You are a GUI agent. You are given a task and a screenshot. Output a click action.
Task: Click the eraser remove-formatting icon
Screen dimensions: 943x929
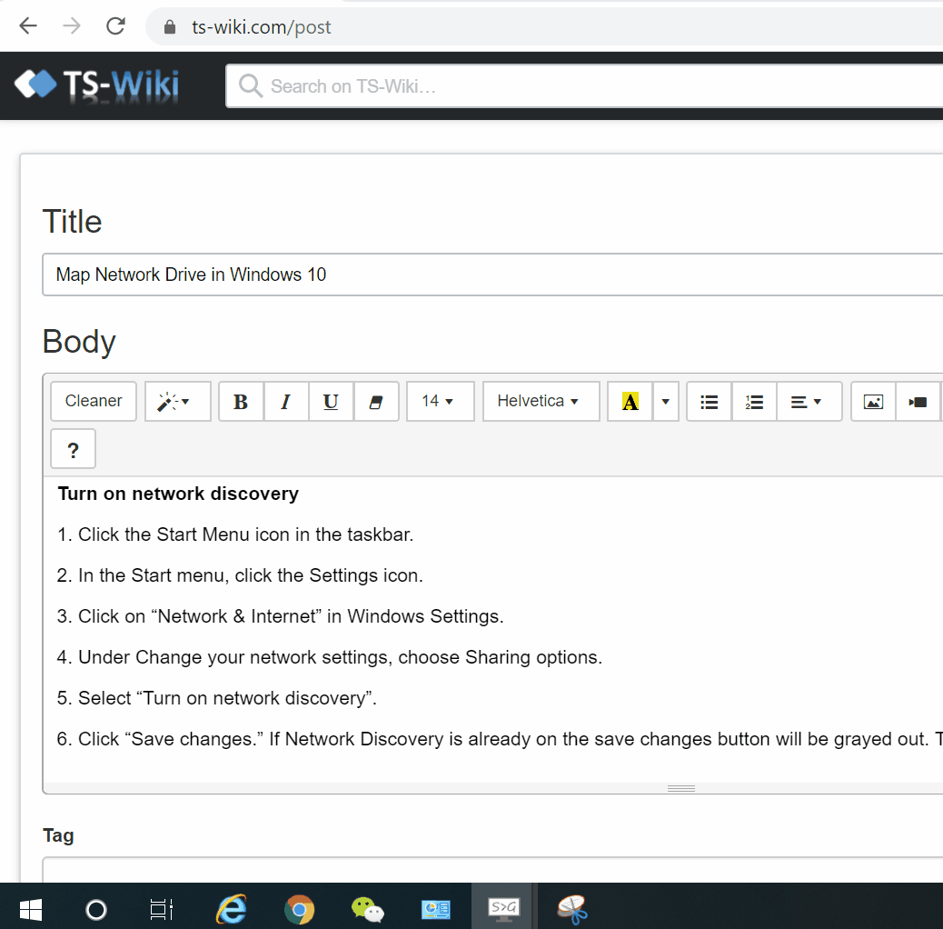376,402
